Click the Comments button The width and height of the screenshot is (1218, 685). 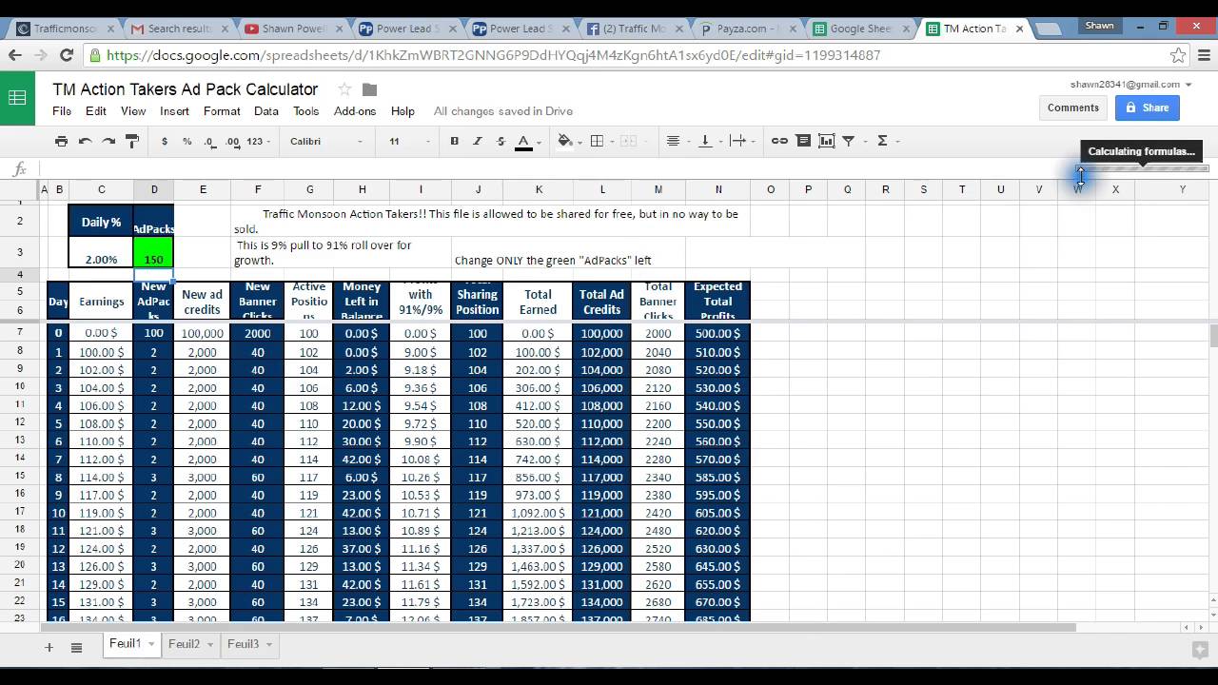[x=1073, y=108]
